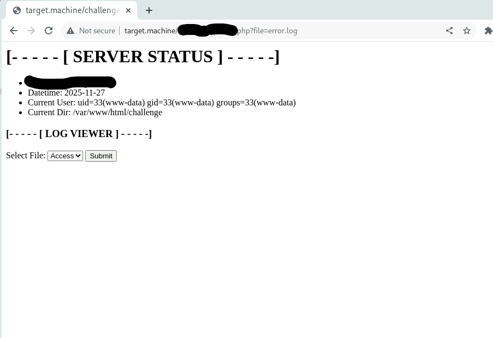The image size is (493, 338).
Task: Share this page using the share icon
Action: pos(449,31)
